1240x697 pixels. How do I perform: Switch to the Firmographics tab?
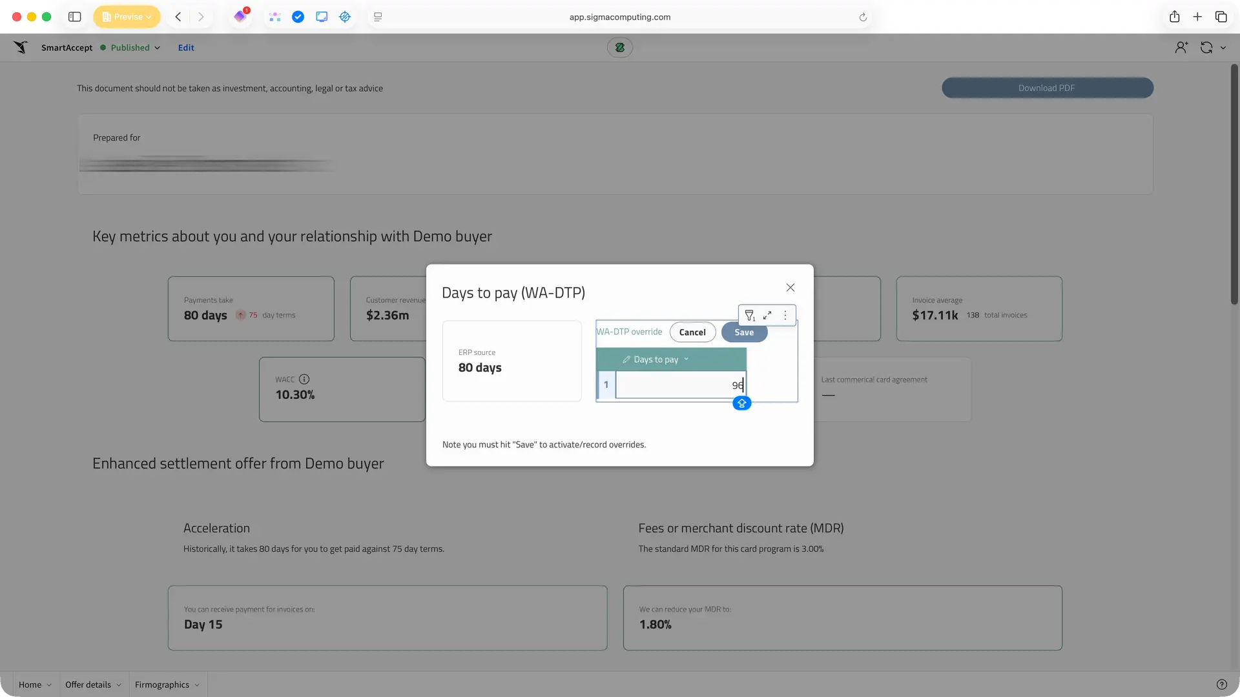(162, 685)
